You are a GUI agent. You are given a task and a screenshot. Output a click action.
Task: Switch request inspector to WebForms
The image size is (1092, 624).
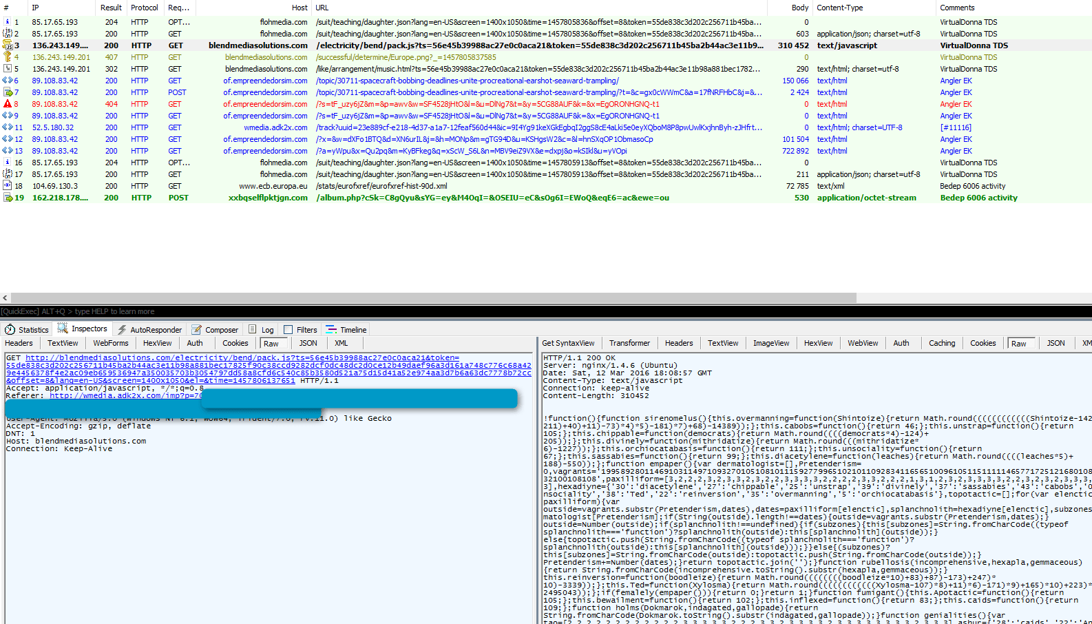pos(111,343)
